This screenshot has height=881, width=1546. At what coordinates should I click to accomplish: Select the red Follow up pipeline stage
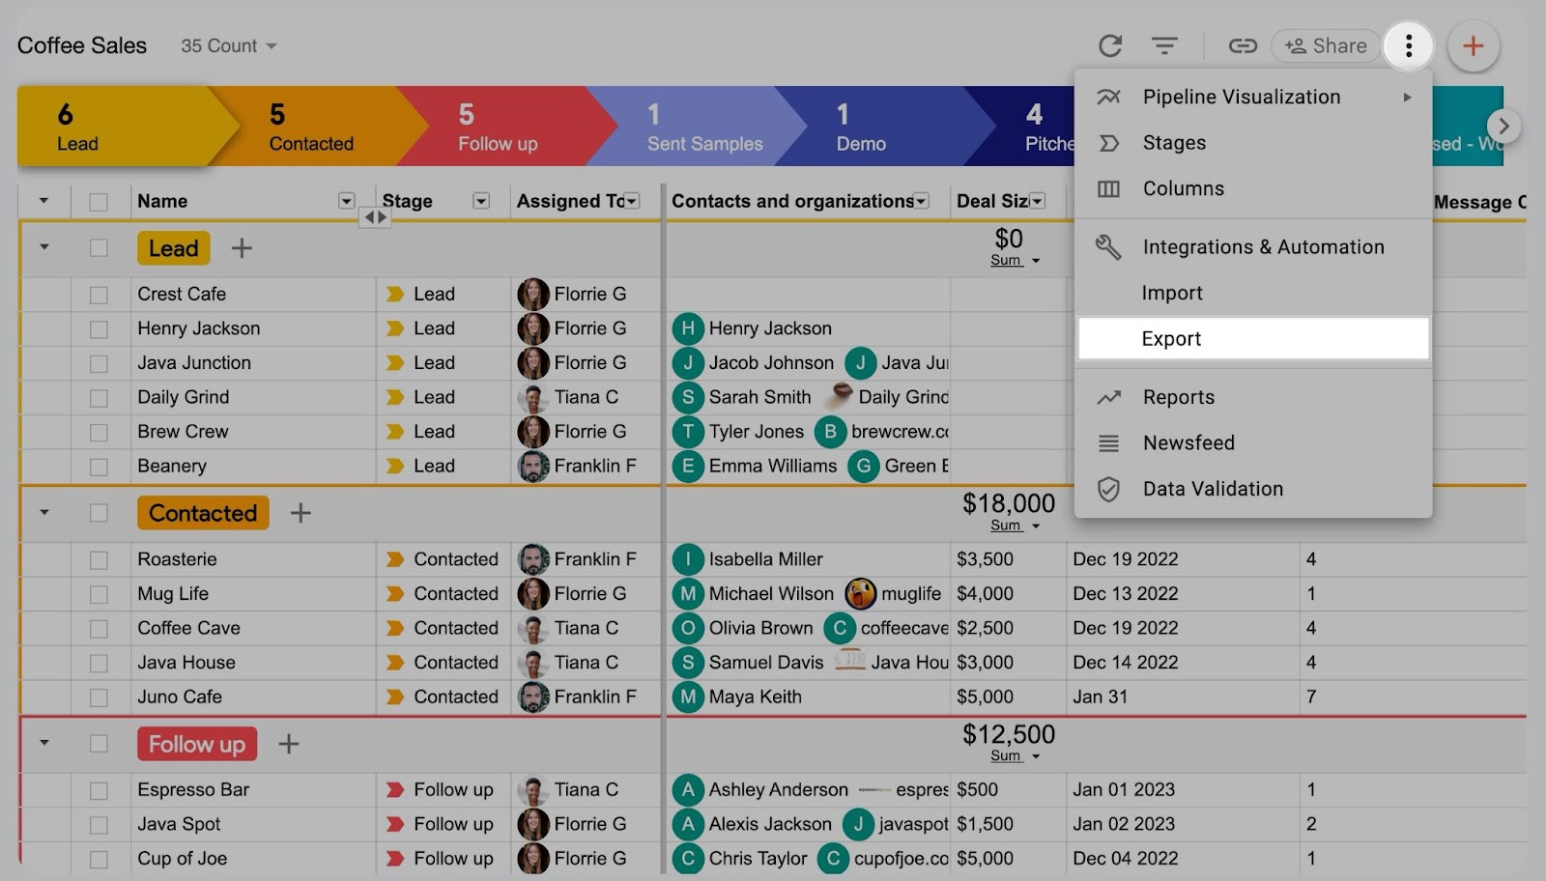click(497, 128)
